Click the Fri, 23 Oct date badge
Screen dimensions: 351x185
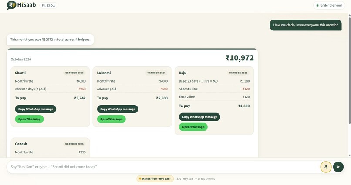pos(48,5)
